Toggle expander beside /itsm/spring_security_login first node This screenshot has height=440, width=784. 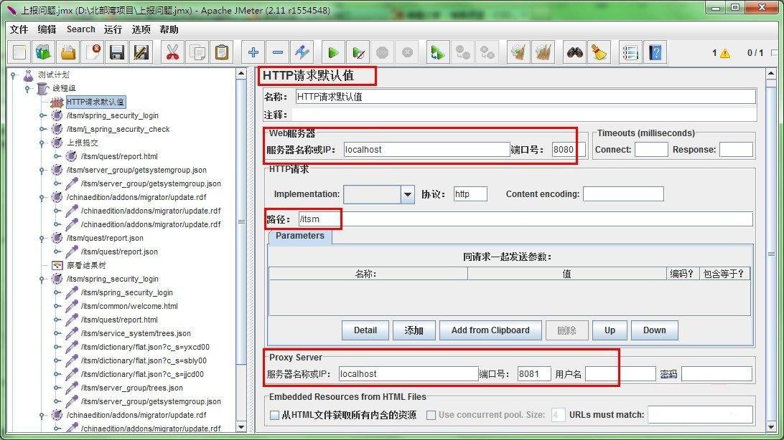click(42, 115)
